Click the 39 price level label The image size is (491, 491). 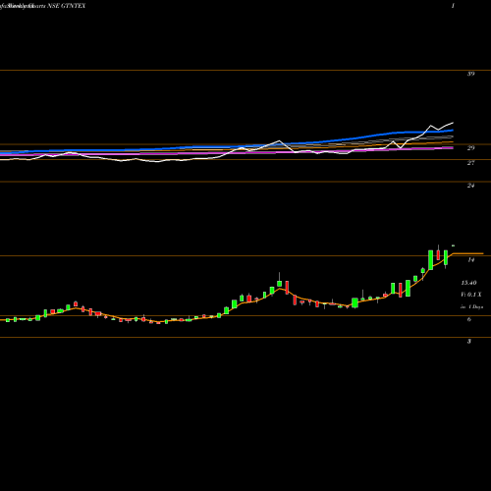coord(470,74)
